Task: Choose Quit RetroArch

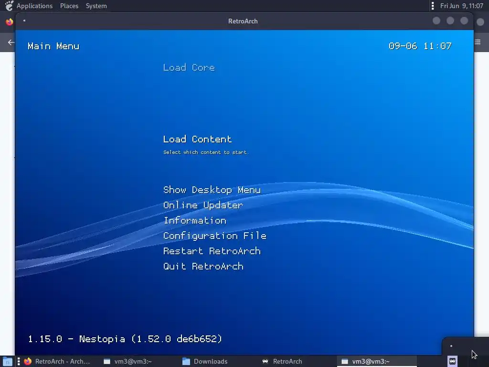Action: [x=203, y=266]
